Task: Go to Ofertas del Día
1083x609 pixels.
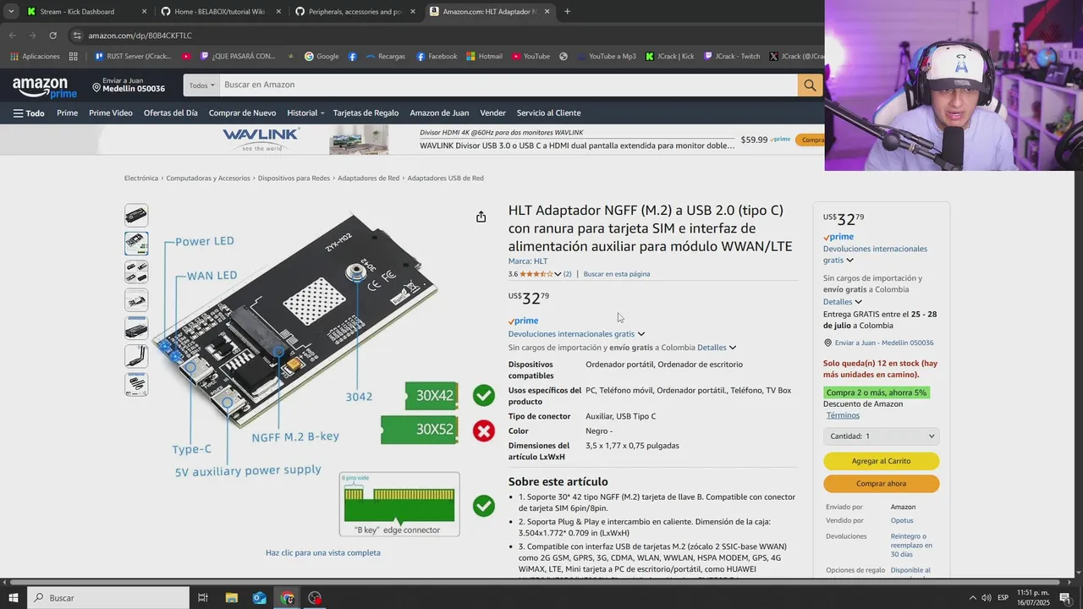Action: tap(170, 112)
